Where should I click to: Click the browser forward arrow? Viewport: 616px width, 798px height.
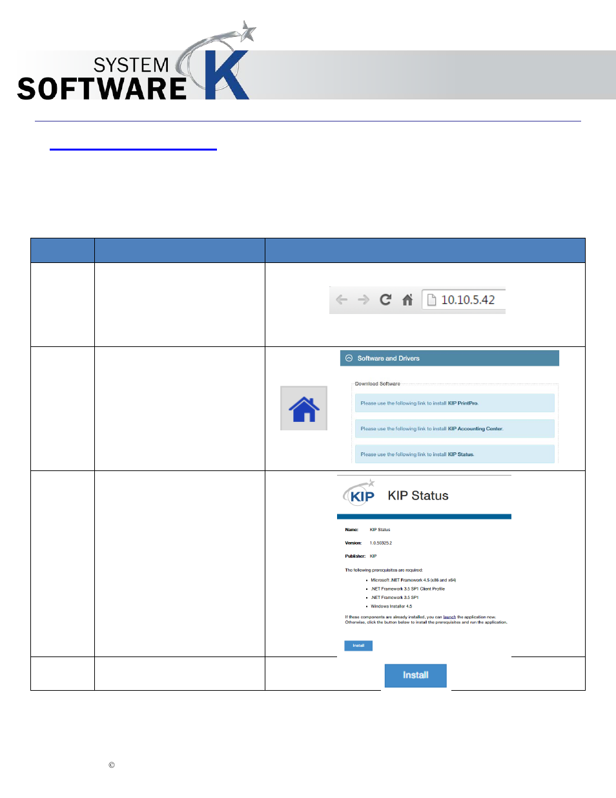point(364,300)
